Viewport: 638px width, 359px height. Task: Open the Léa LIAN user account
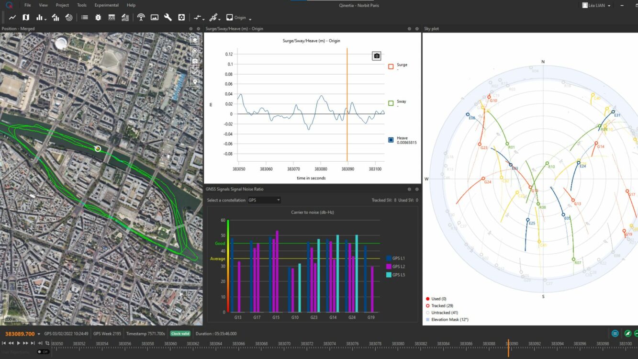coord(596,5)
